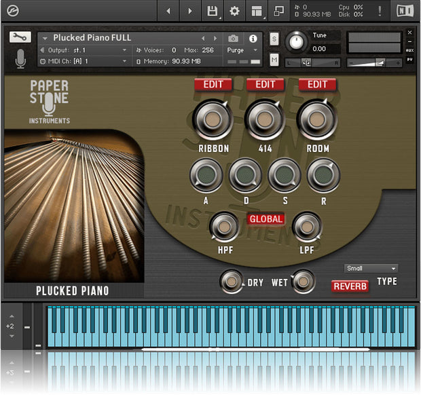Click the LPF filter knob
Screen dimensions: 421x395
coord(307,227)
